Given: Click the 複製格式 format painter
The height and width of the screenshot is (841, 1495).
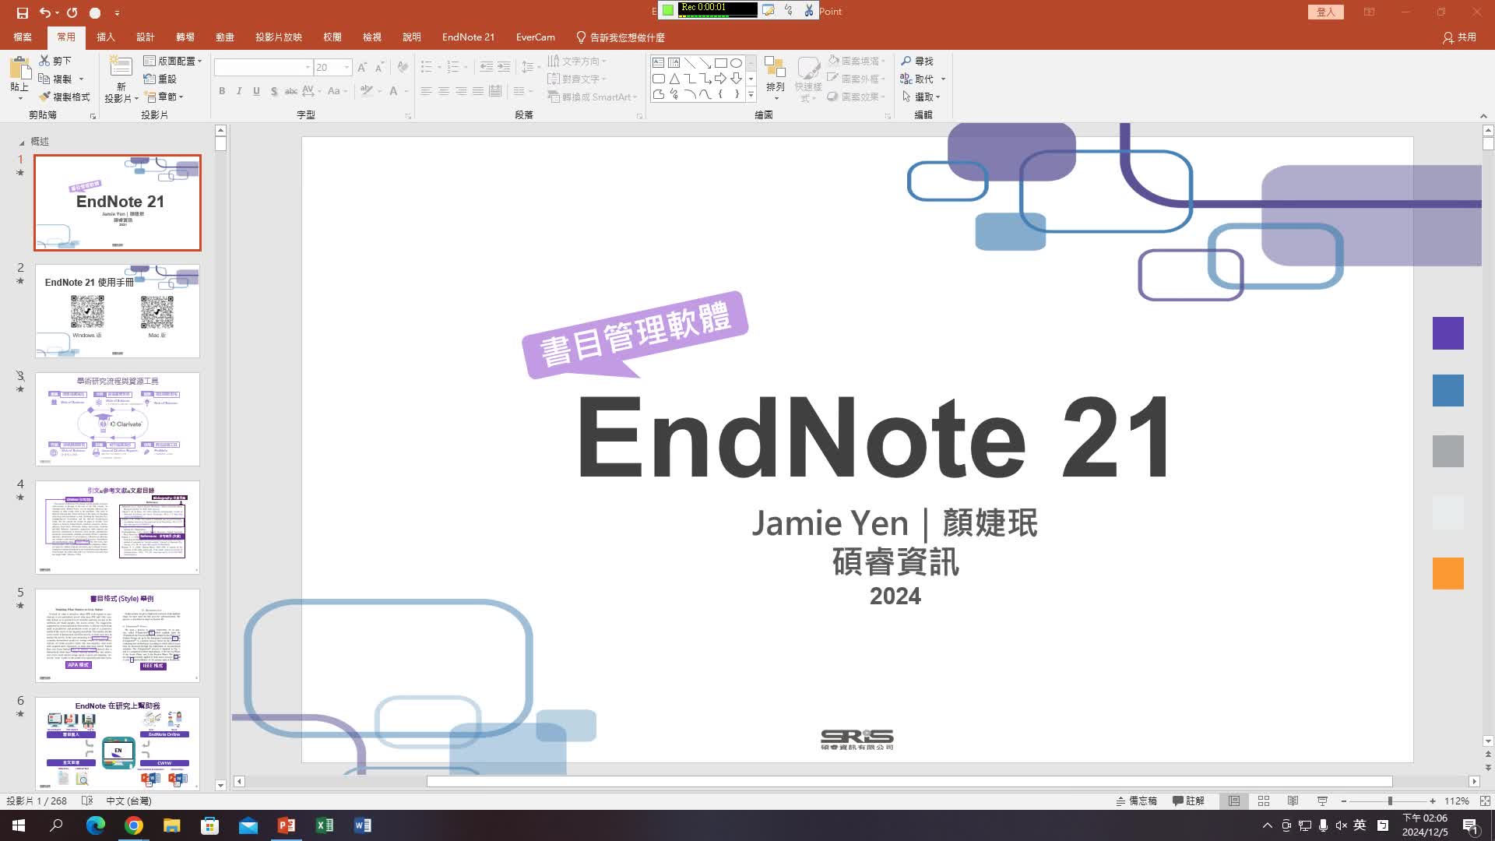Looking at the screenshot, I should coord(64,97).
